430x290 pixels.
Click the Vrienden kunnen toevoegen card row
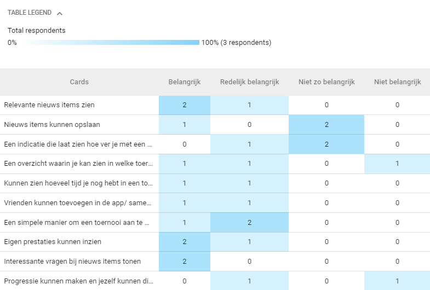(78, 203)
